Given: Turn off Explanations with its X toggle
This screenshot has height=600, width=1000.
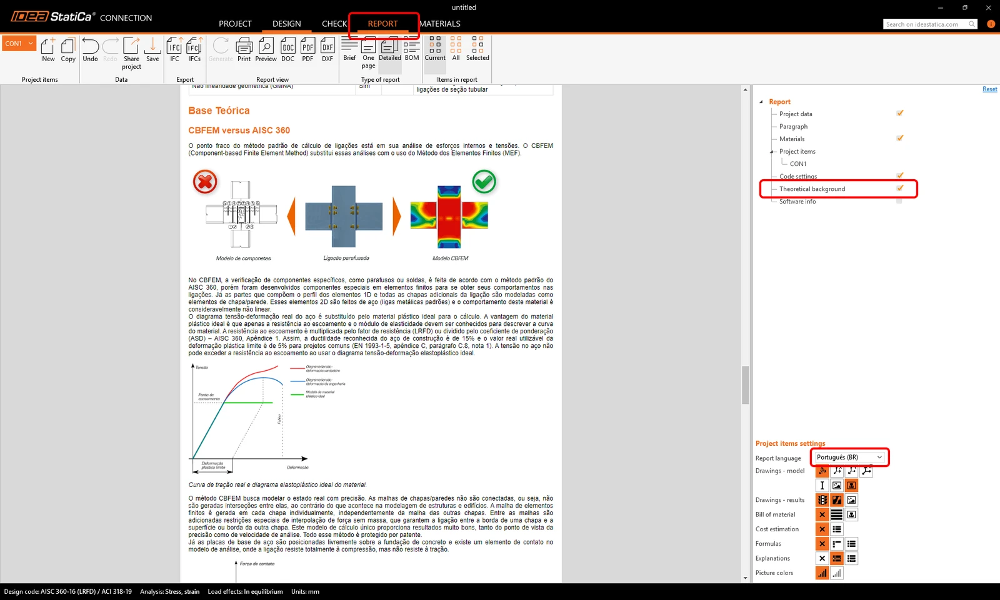Looking at the screenshot, I should coord(822,558).
